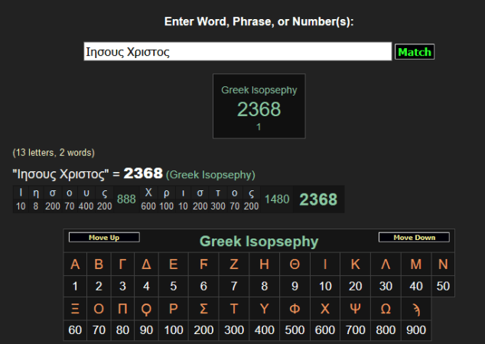This screenshot has height=344, width=485.
Task: Select the Greek Isopsephy result box
Action: coord(259,106)
